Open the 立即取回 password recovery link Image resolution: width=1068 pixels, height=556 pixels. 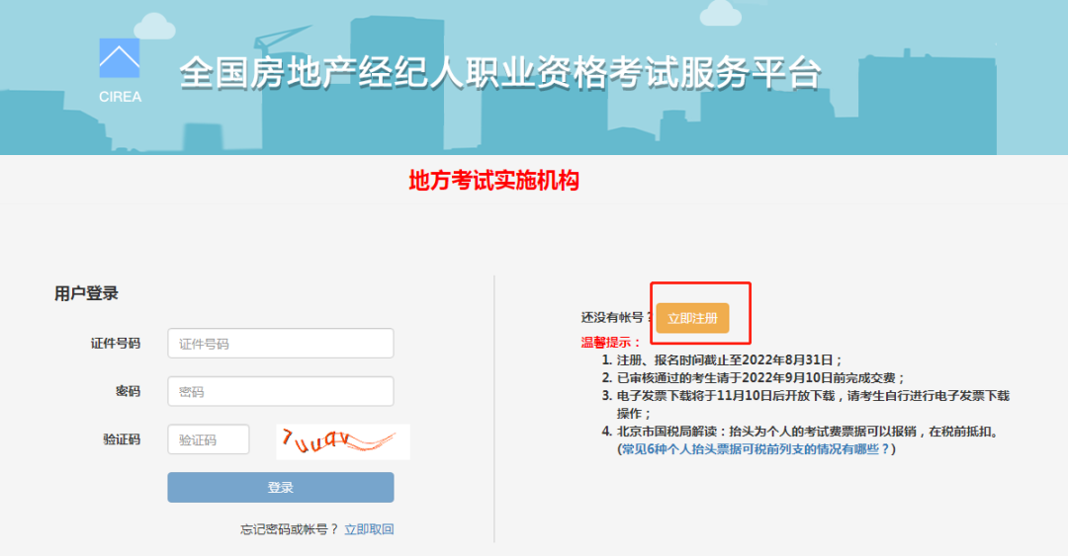(x=369, y=529)
